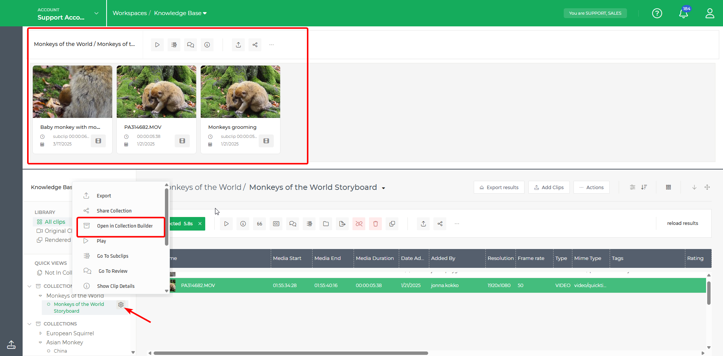Expand the European Squirrel collection
The width and height of the screenshot is (723, 356).
click(x=41, y=333)
